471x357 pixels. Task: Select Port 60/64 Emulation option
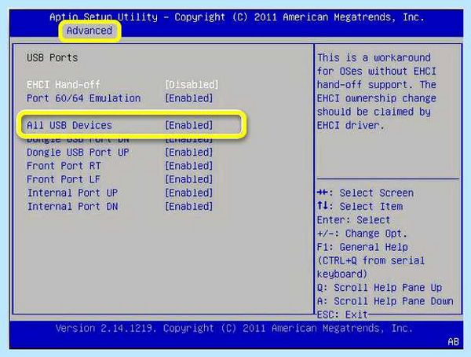(x=83, y=98)
